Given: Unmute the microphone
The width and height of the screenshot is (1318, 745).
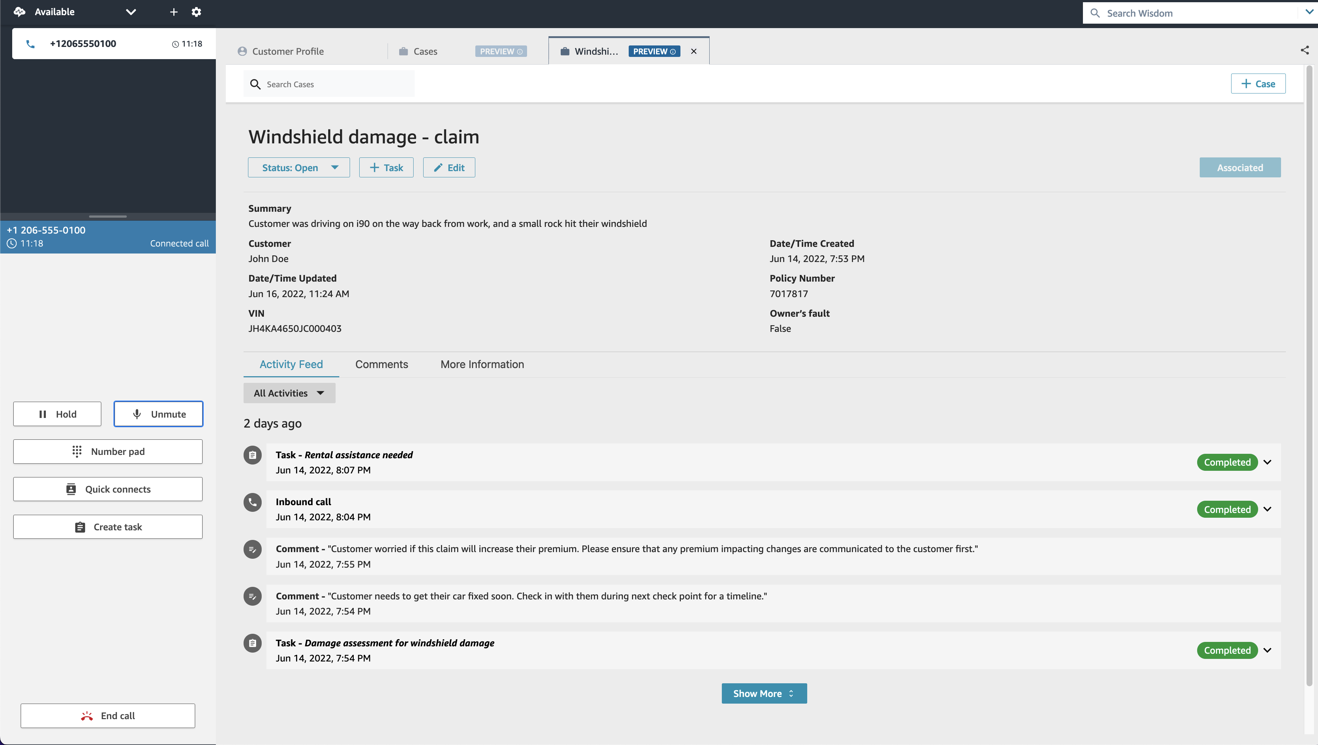Looking at the screenshot, I should coord(158,414).
